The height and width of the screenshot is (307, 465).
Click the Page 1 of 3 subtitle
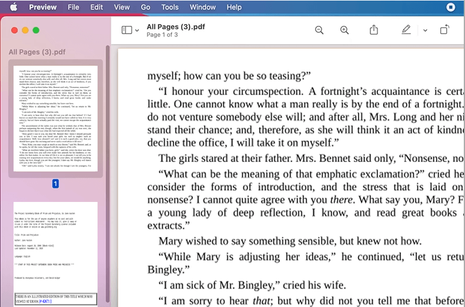[x=162, y=35]
